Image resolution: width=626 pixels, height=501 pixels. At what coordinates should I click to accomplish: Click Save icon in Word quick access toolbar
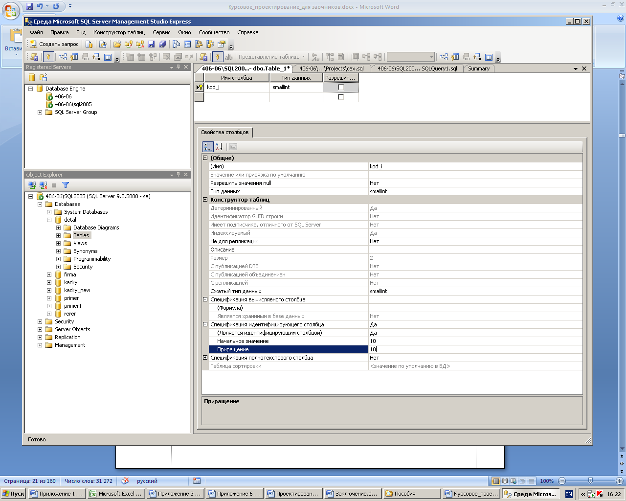(x=29, y=6)
